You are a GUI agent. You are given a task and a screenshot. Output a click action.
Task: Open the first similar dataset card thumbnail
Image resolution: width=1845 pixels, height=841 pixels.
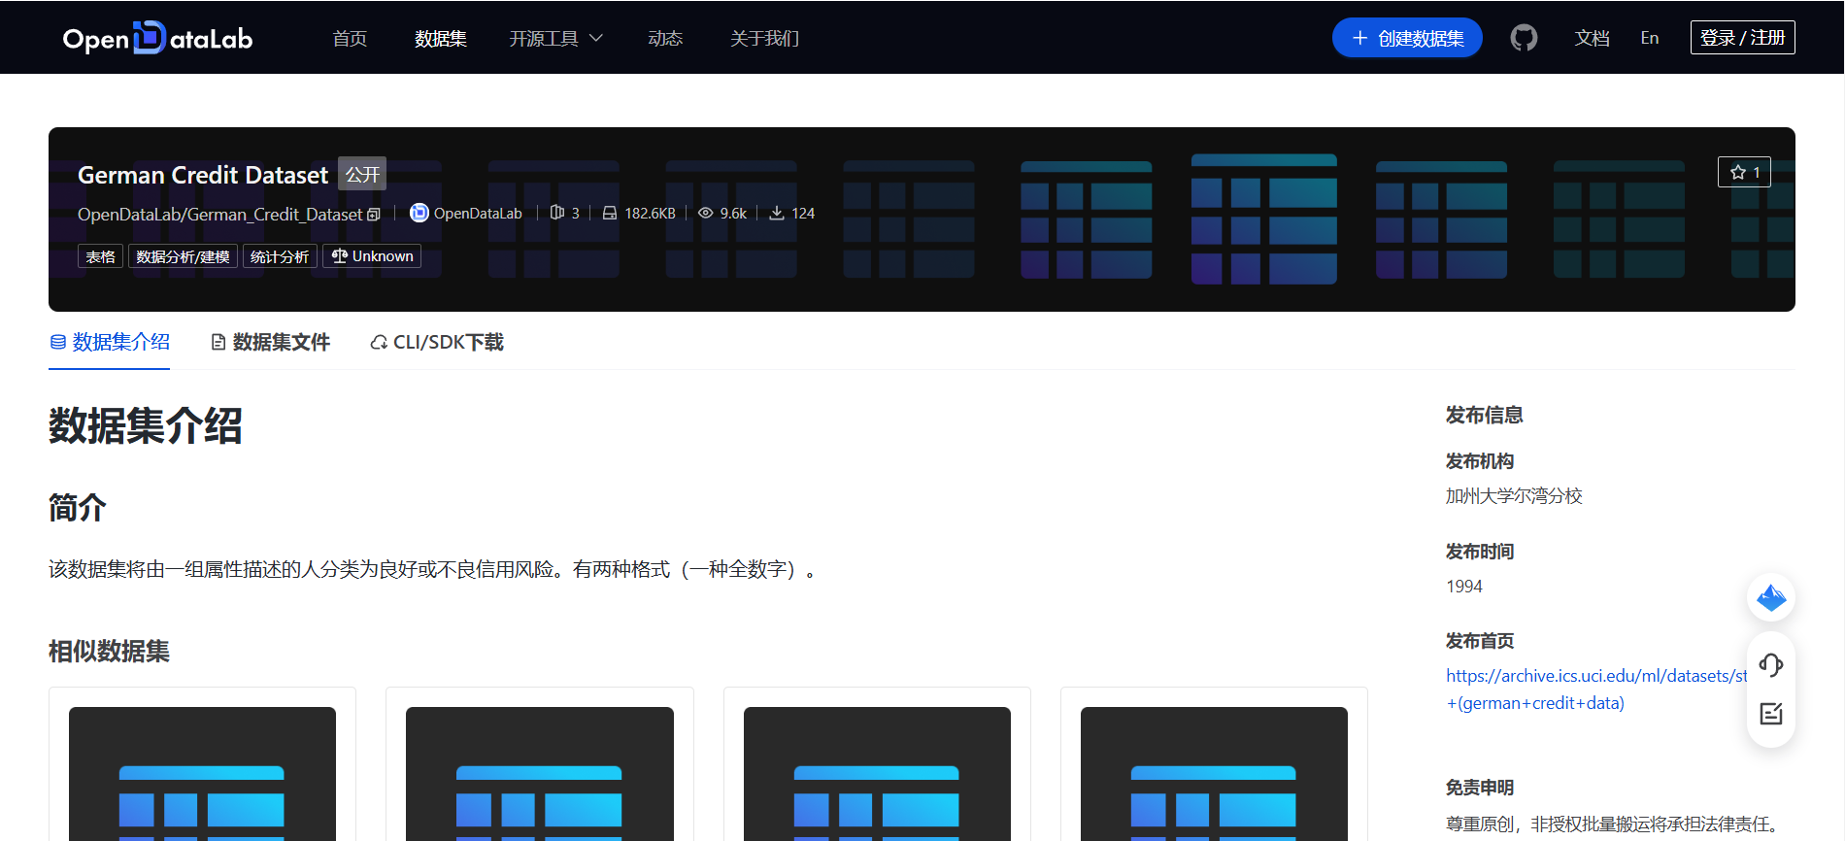click(202, 773)
